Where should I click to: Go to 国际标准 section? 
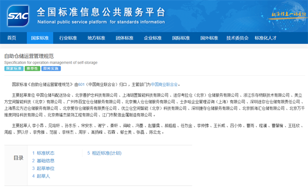tap(181, 38)
